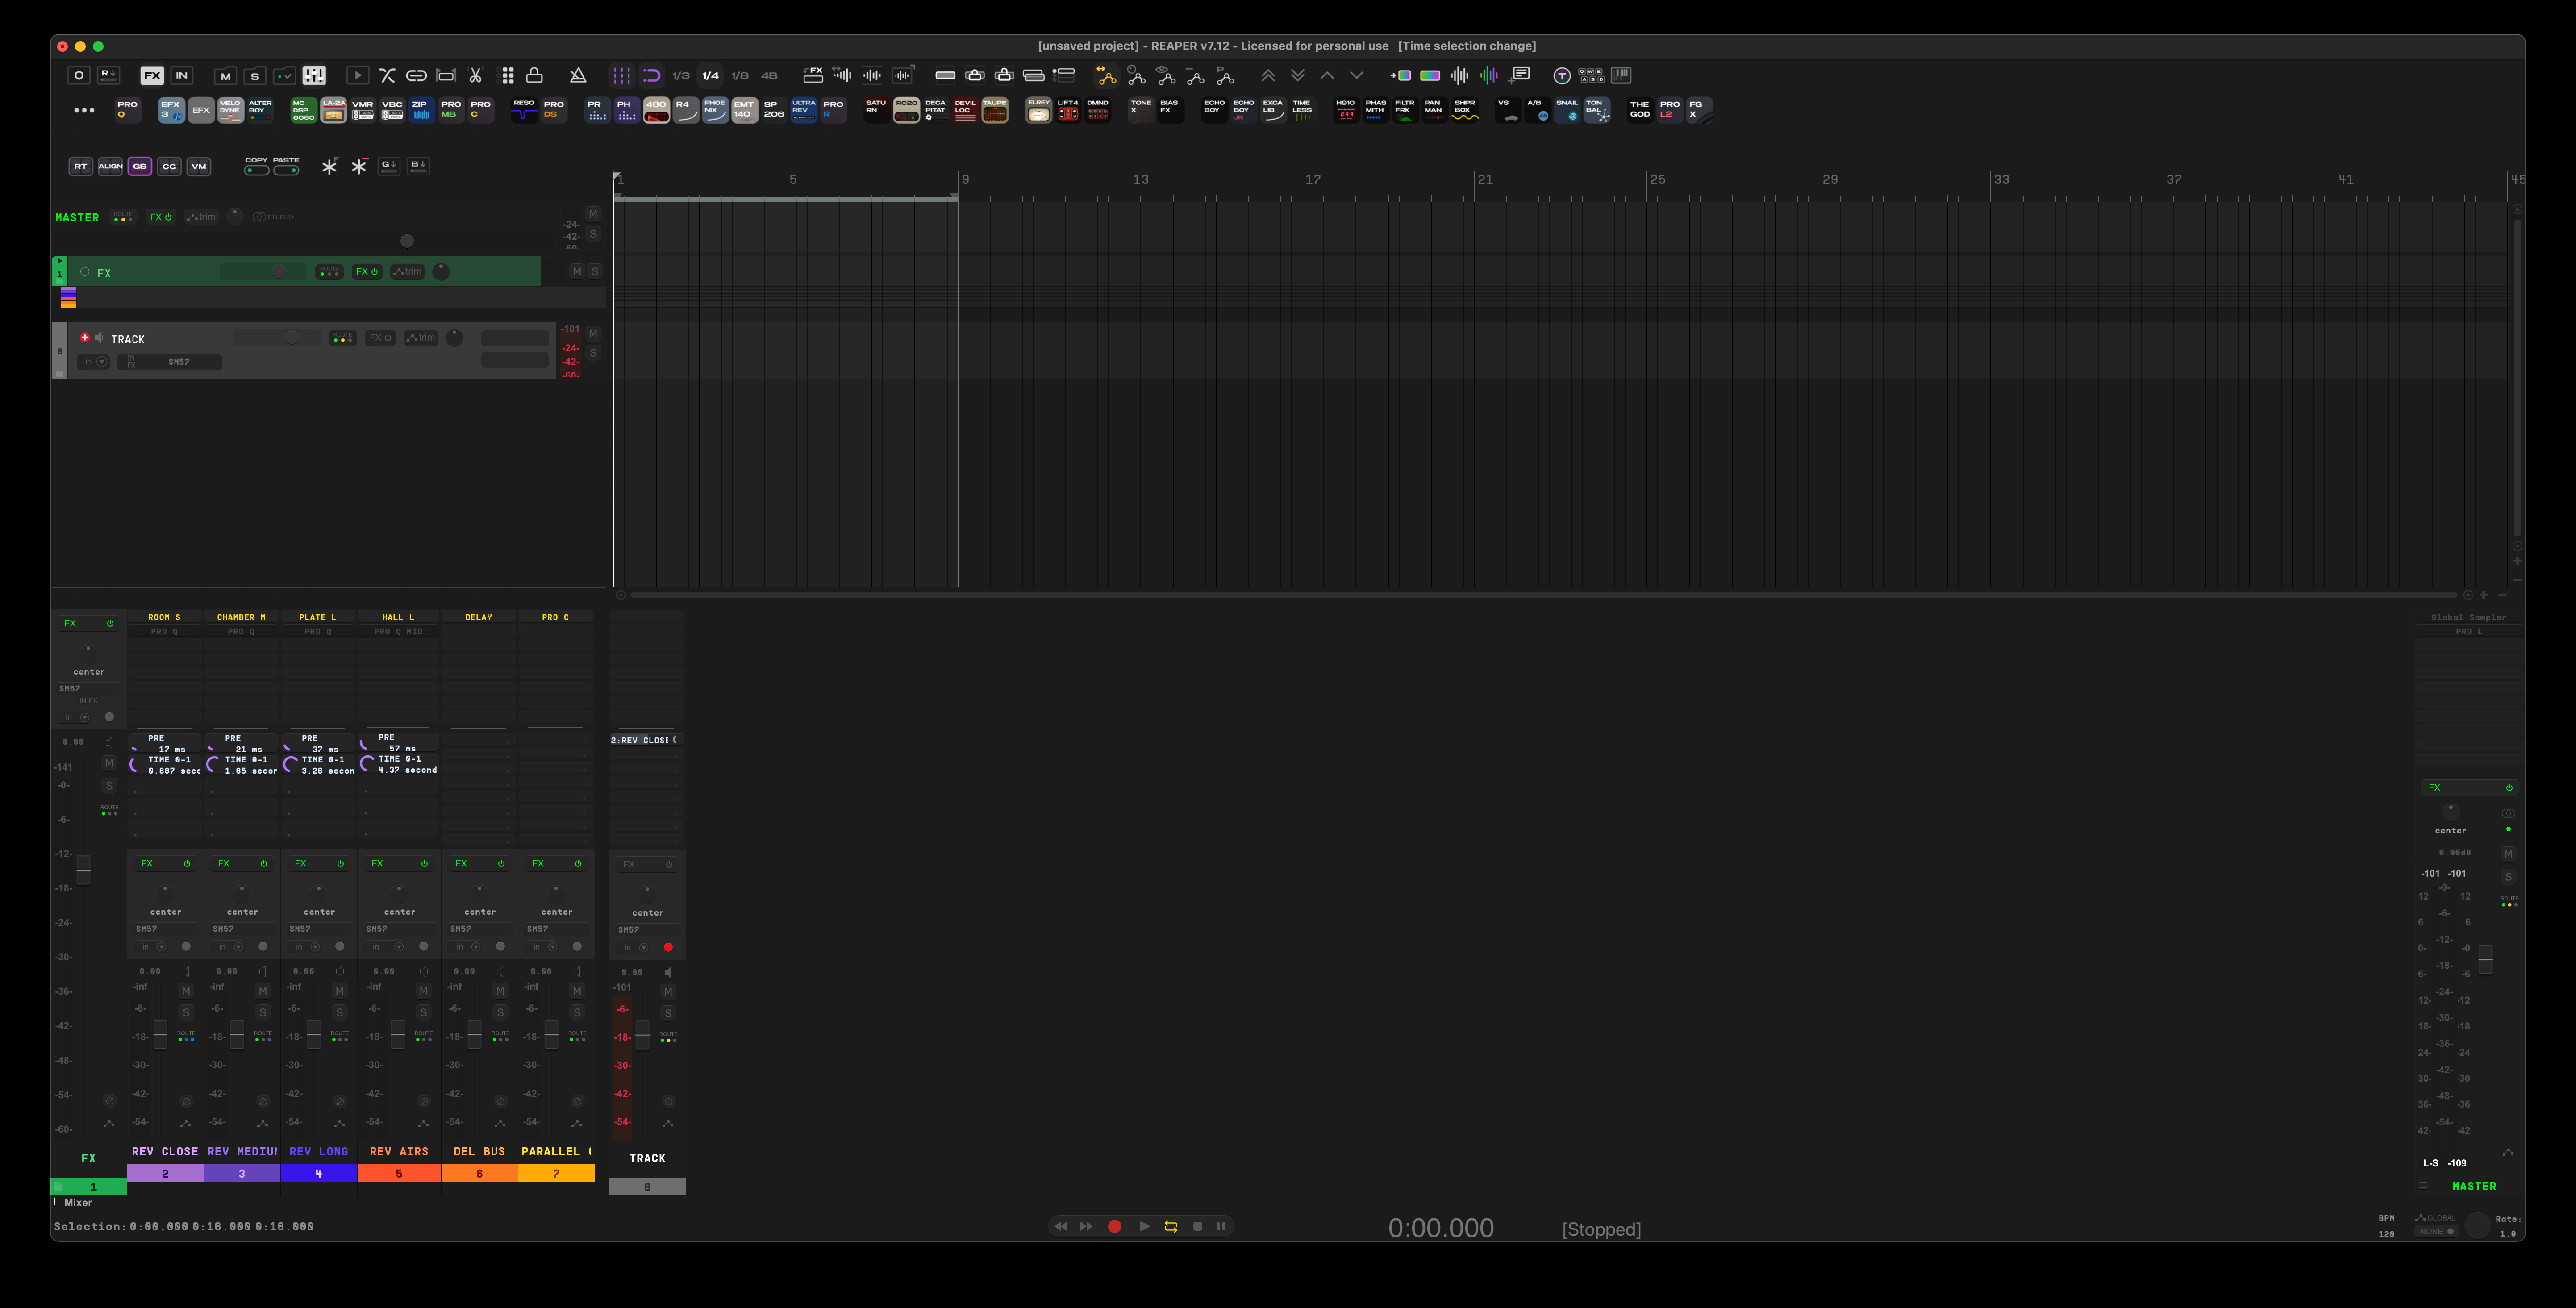Arm the TRACK channel record button in mixer
The height and width of the screenshot is (1308, 2576).
(x=668, y=947)
